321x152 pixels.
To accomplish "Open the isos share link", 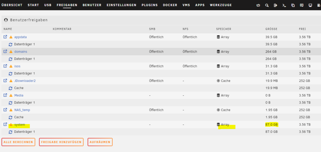I will point(17,66).
